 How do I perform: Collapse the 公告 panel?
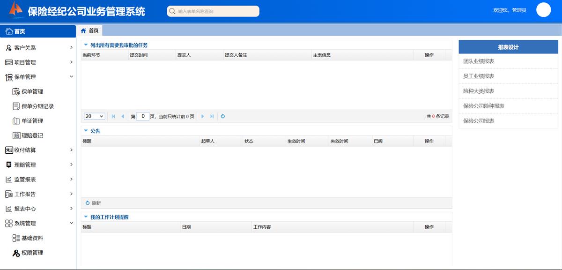tap(86, 131)
